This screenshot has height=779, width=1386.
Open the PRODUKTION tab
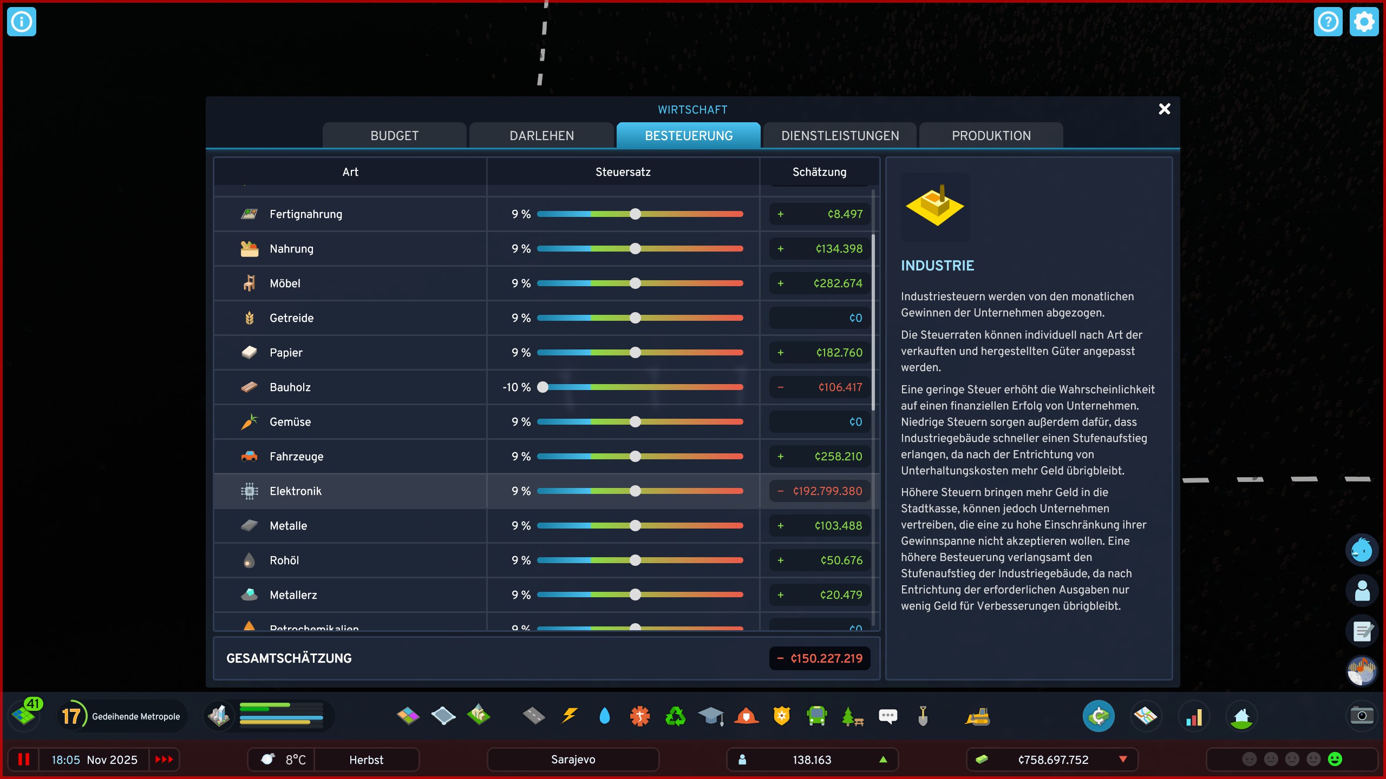point(991,135)
